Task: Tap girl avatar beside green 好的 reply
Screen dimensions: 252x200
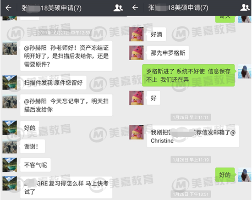Action: coord(245,175)
